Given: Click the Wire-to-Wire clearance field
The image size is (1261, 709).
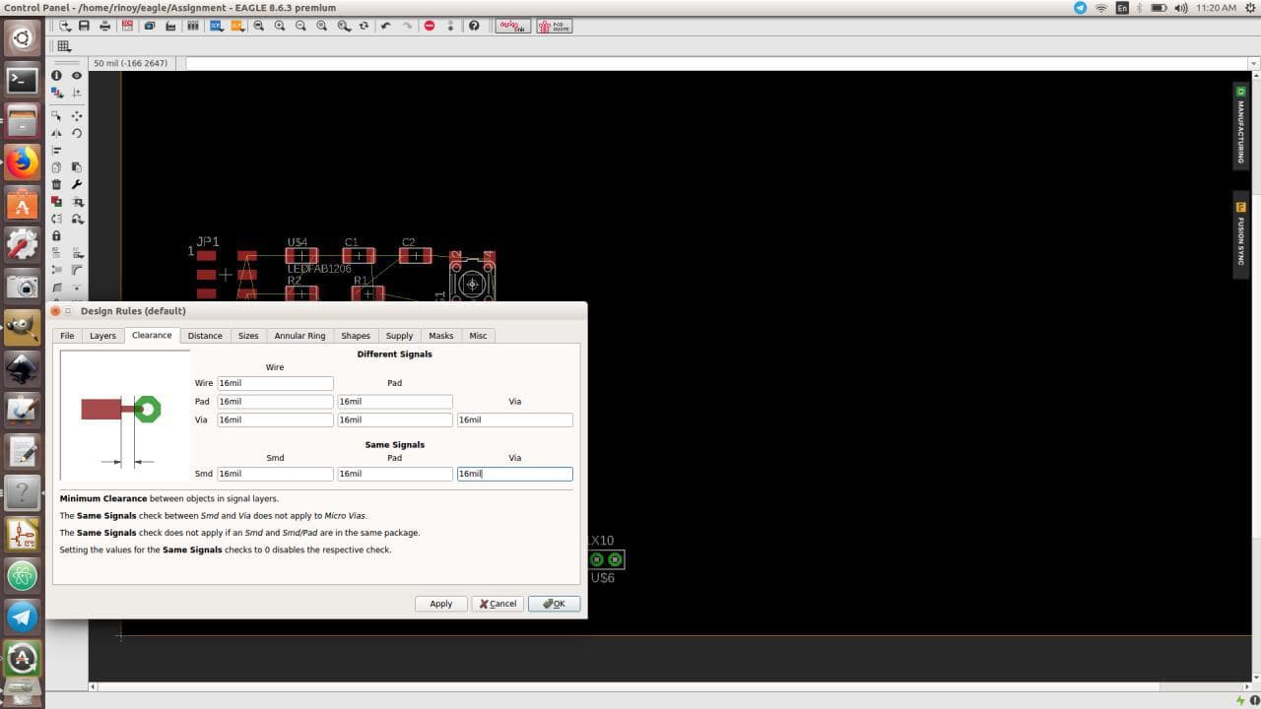Looking at the screenshot, I should (x=275, y=383).
